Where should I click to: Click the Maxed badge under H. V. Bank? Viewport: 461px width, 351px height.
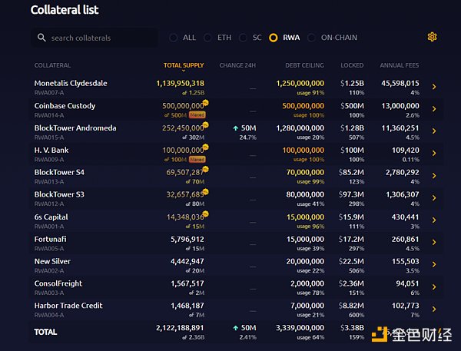click(197, 159)
